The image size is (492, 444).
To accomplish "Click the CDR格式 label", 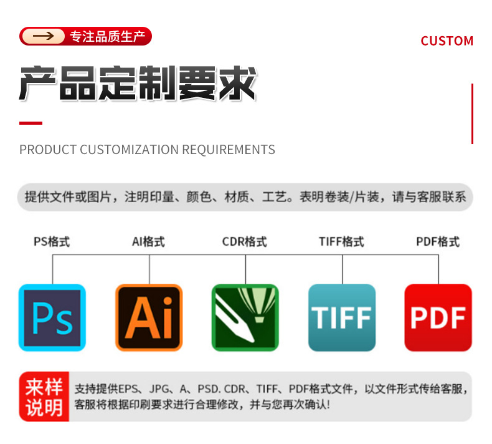I will click(245, 241).
